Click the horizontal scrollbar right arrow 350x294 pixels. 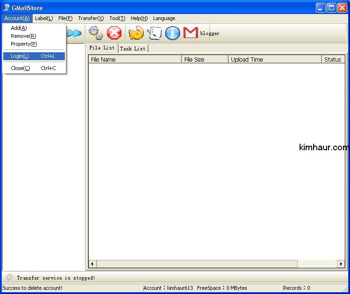[x=341, y=264]
